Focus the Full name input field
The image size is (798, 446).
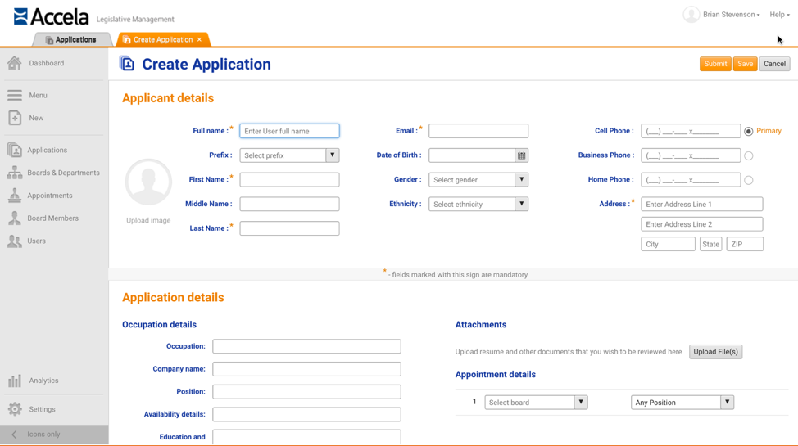(289, 131)
